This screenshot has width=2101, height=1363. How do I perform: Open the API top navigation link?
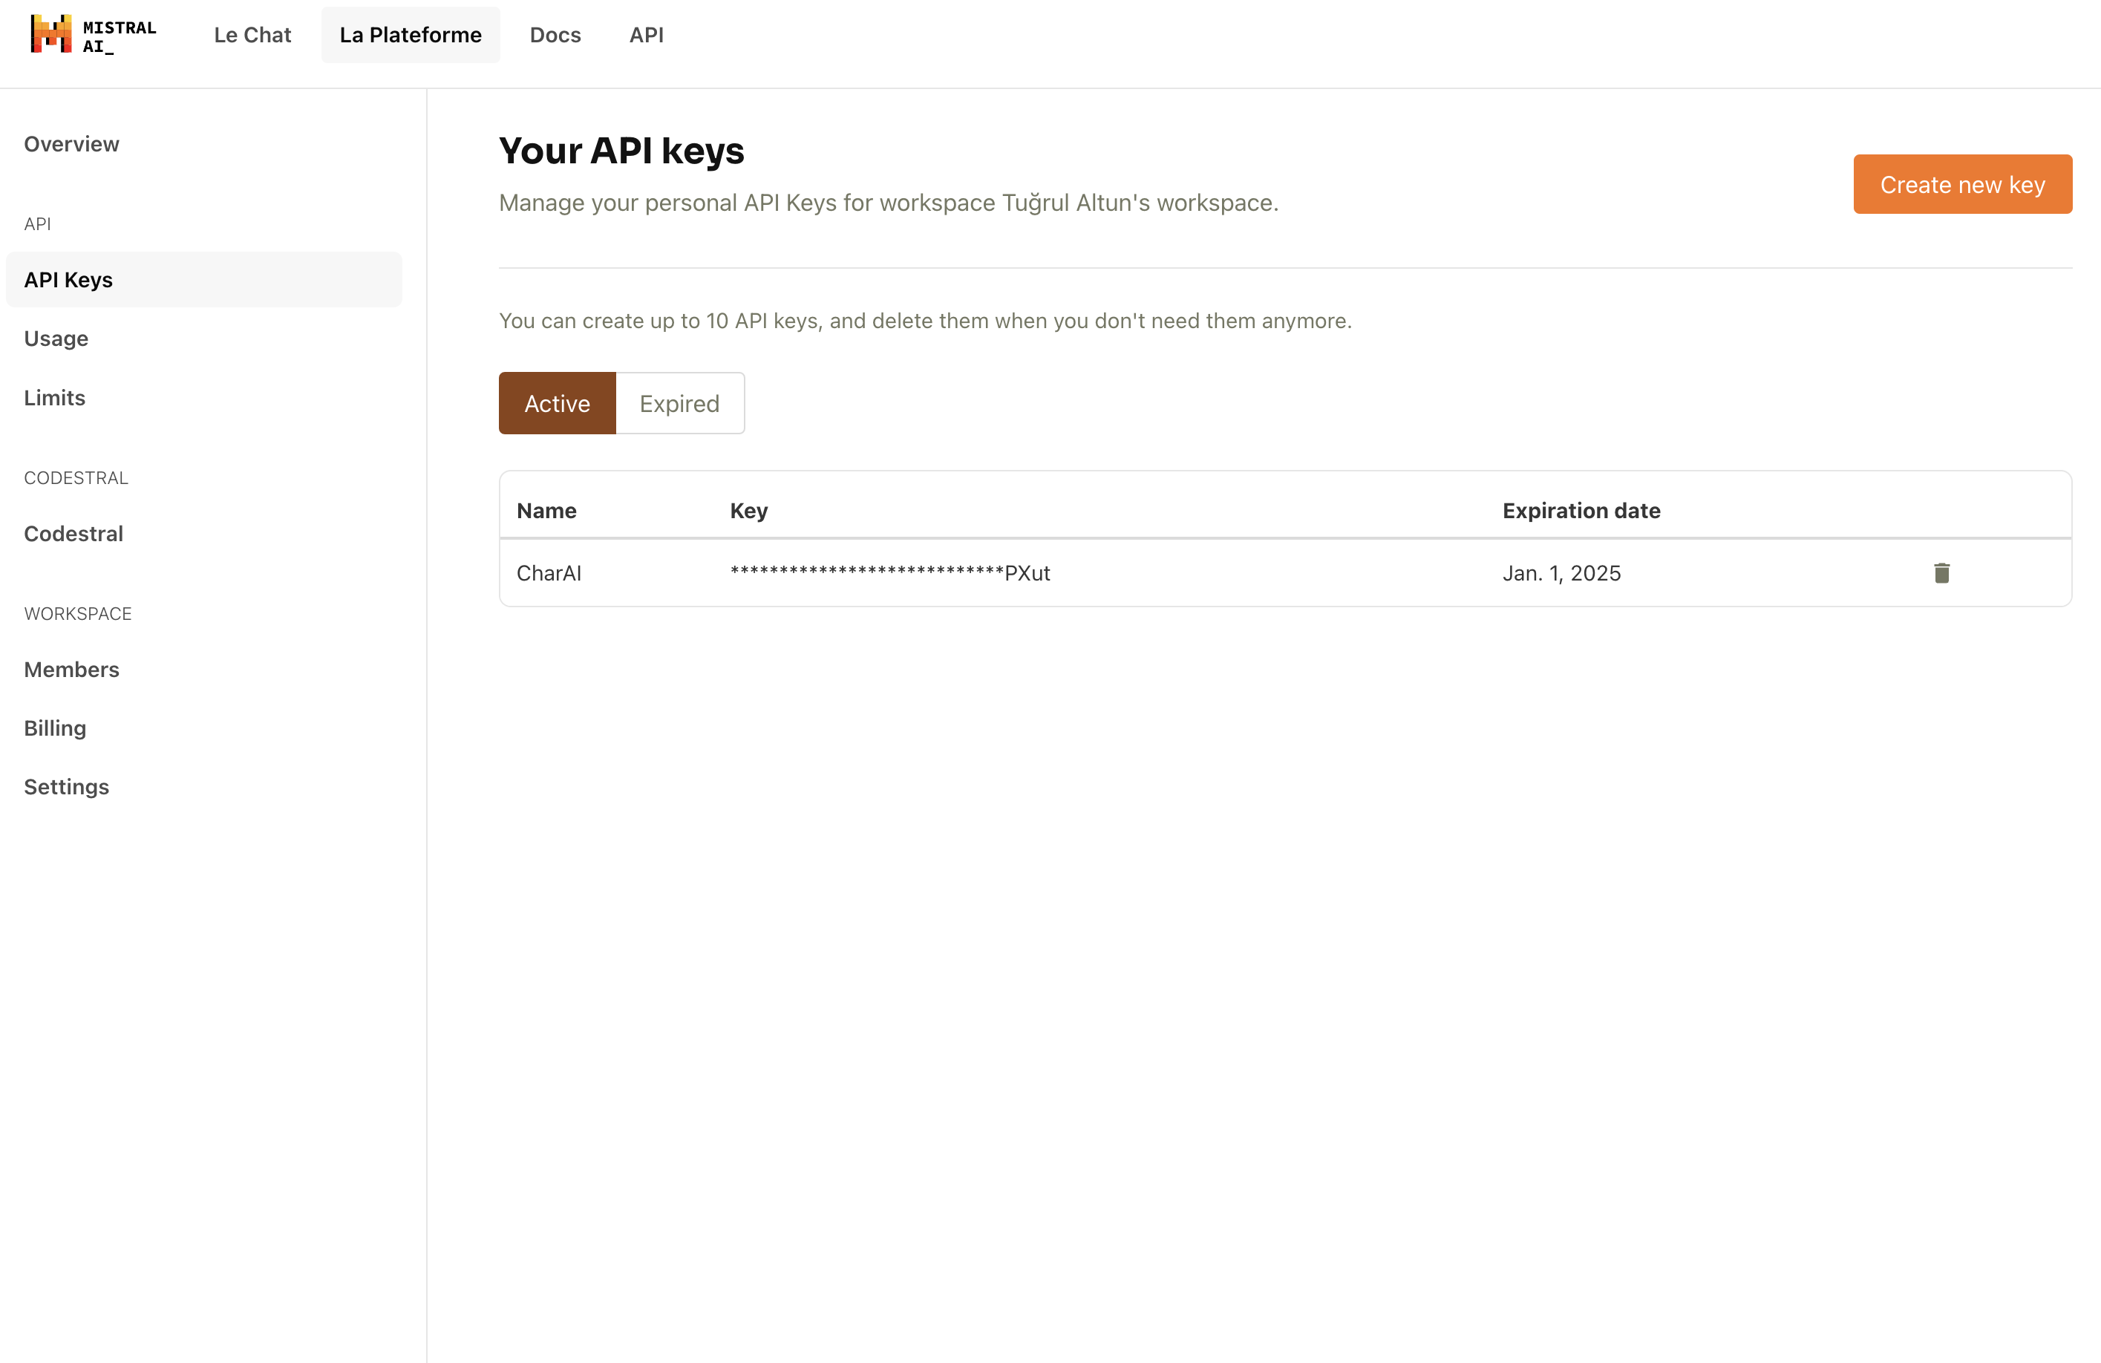[x=645, y=36]
